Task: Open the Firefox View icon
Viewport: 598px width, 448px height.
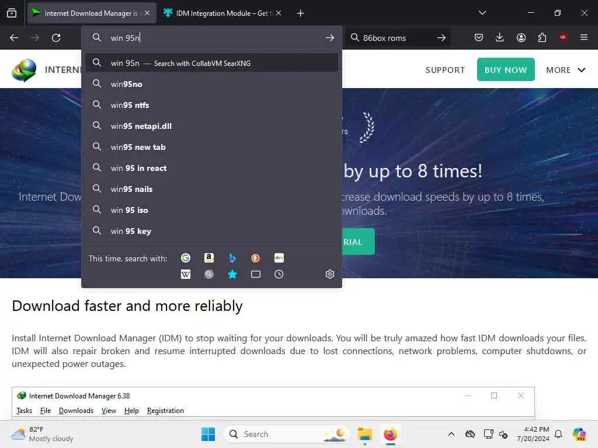Action: point(12,13)
